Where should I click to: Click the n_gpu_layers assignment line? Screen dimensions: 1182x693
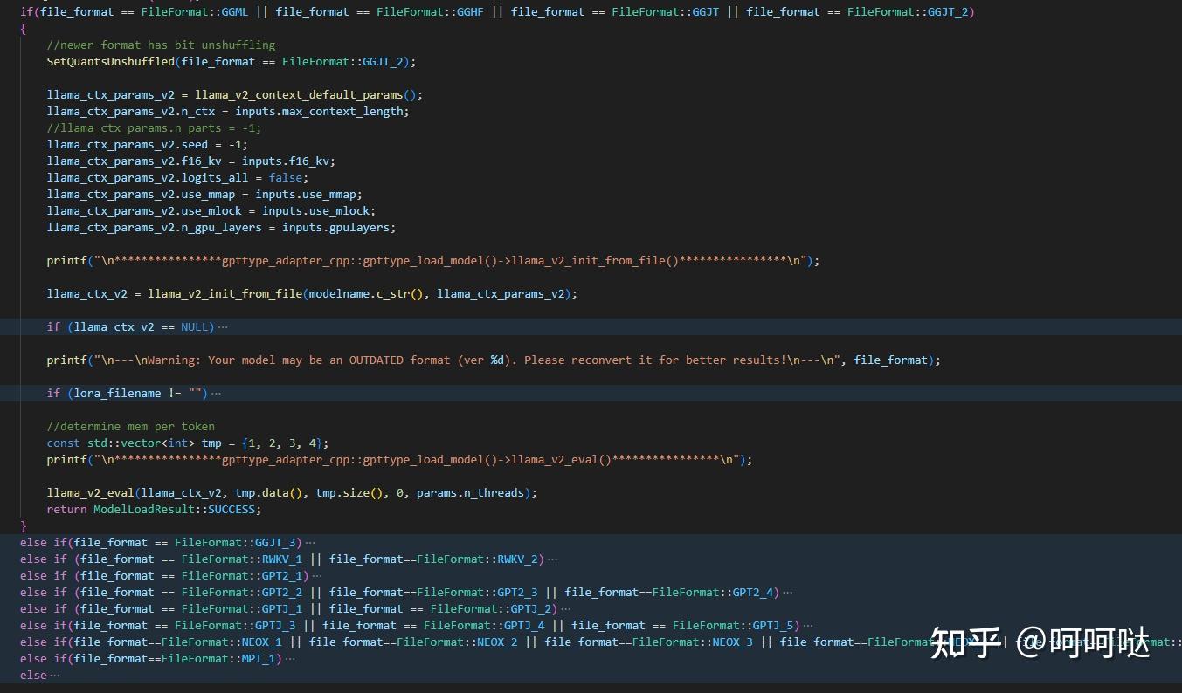tap(218, 227)
